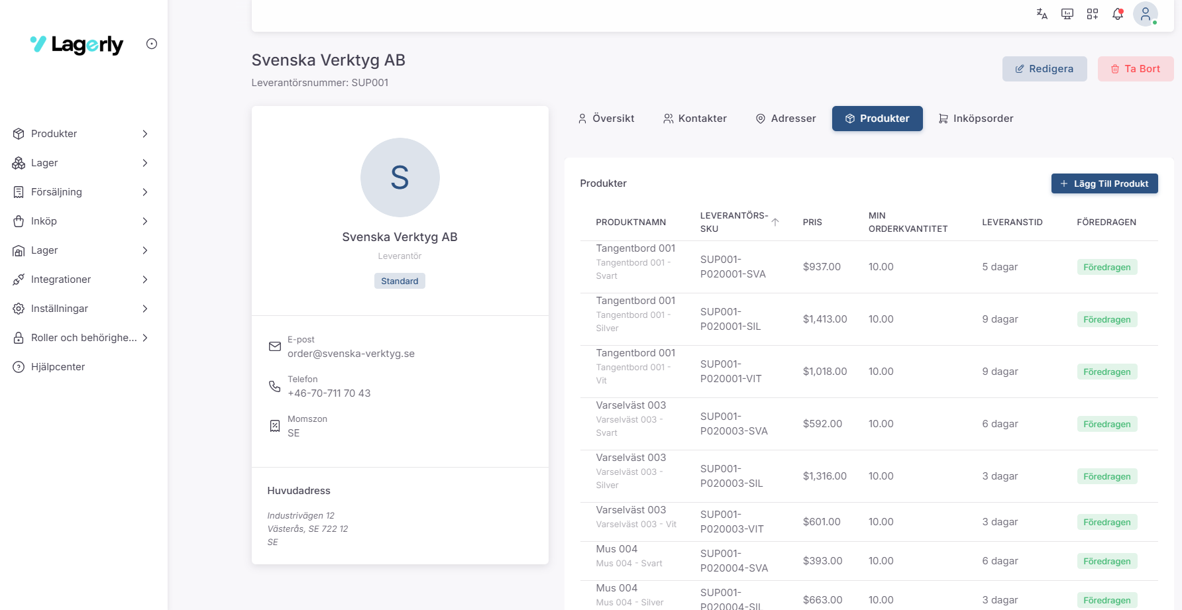Expand the Produkter sidebar menu

click(x=80, y=134)
